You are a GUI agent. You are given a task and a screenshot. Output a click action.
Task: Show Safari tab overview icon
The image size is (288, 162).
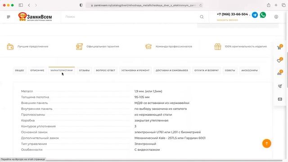[x=283, y=5]
